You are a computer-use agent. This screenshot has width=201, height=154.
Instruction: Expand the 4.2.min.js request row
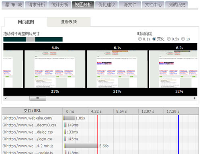[x=4, y=146]
